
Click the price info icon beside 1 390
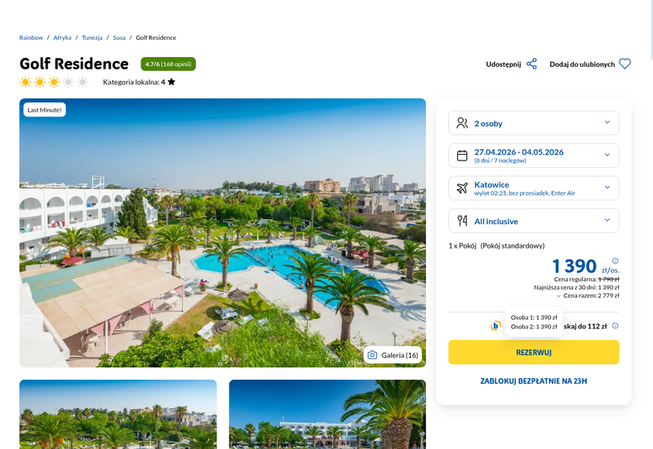pos(615,261)
